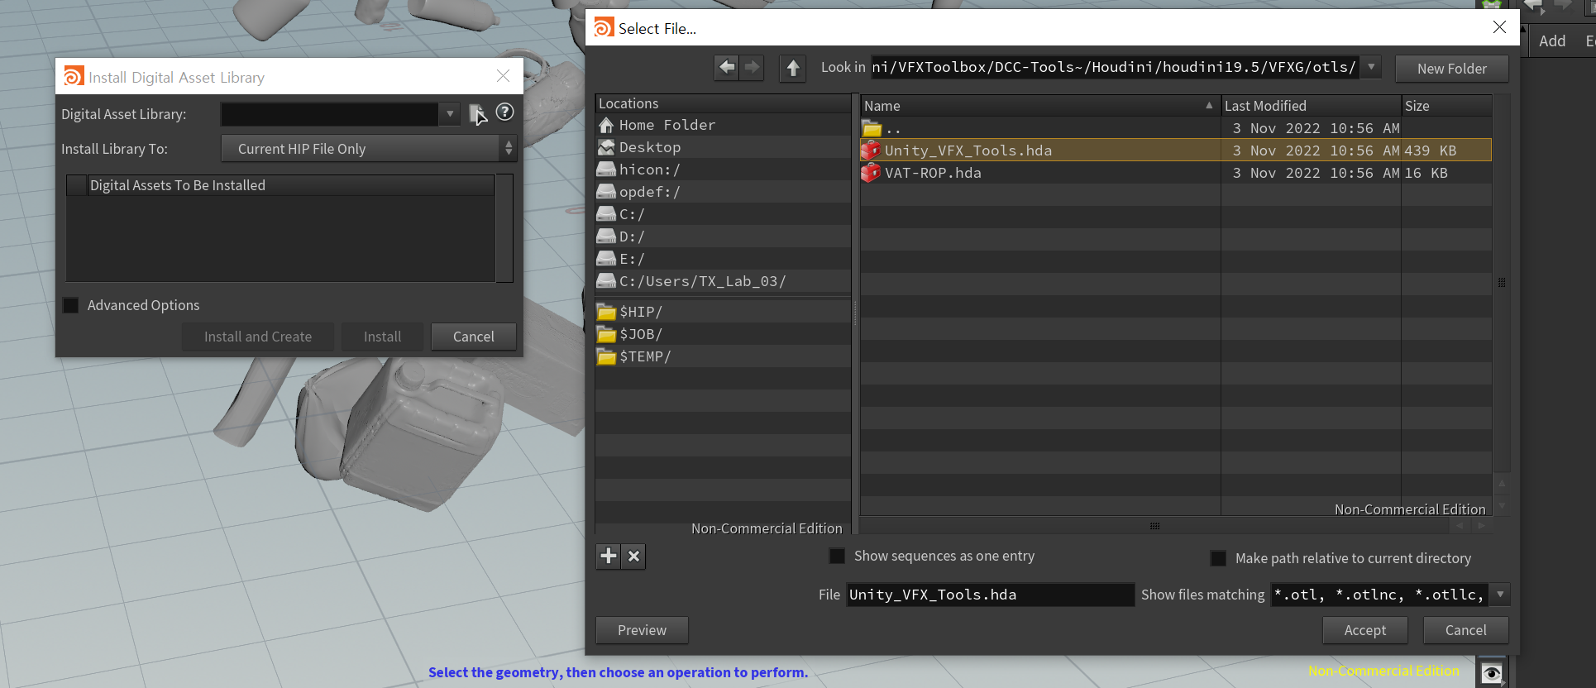This screenshot has height=688, width=1596.
Task: Close the Install Digital Asset Library dialog
Action: 503,76
